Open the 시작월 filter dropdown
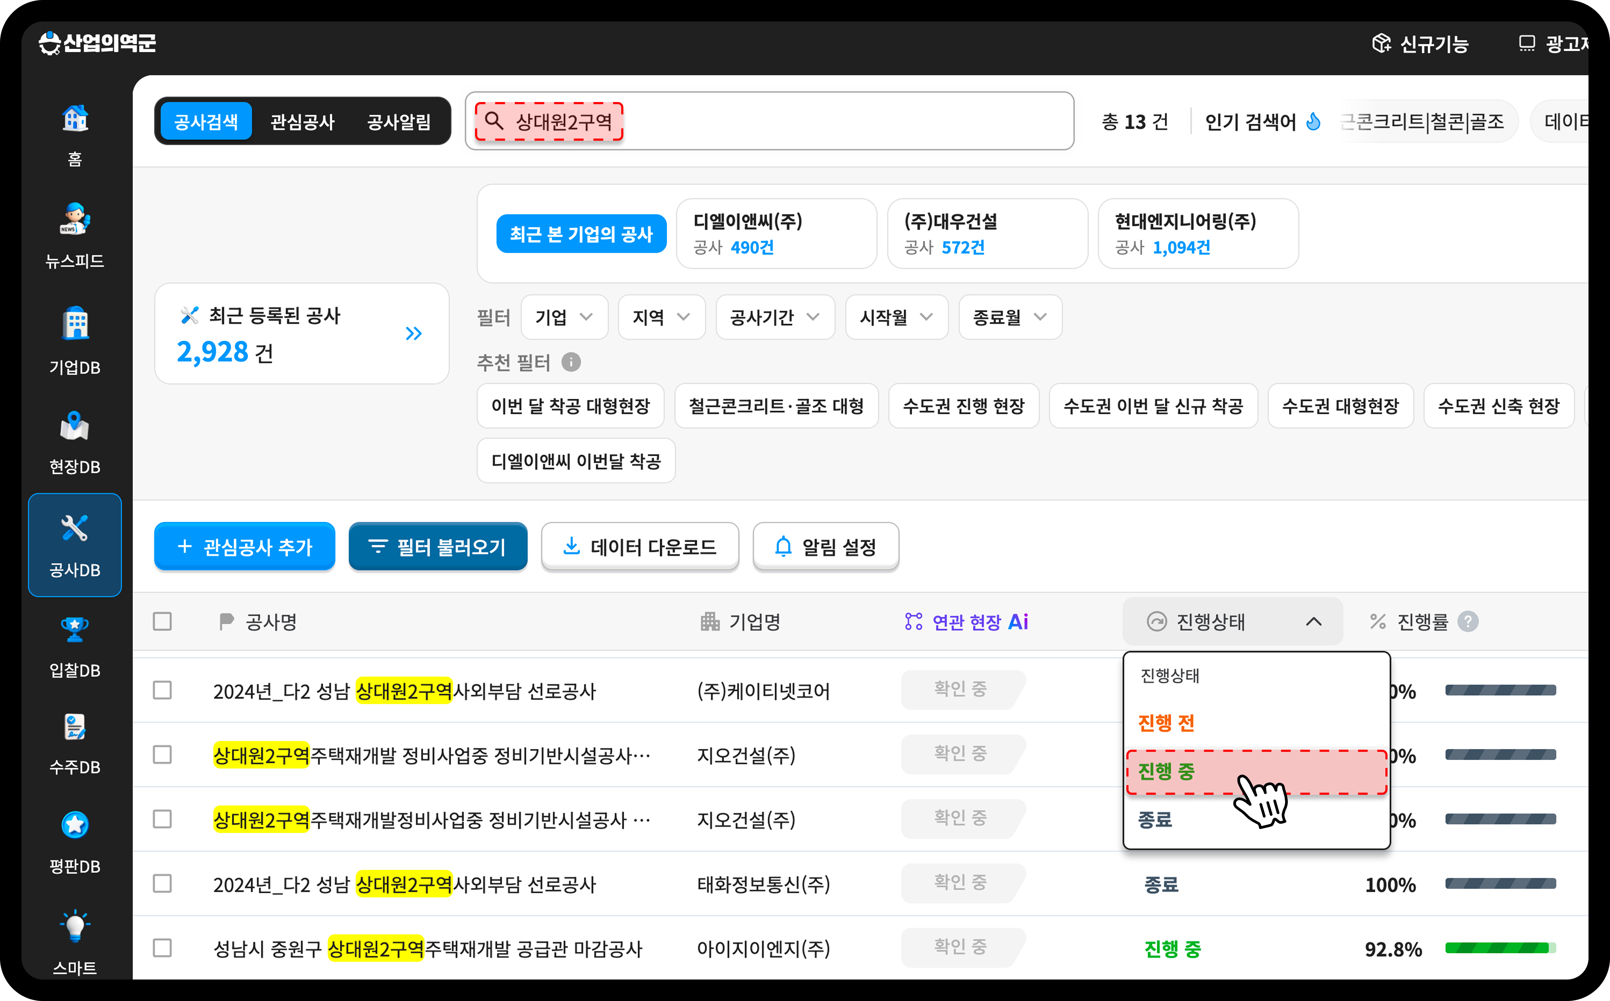Screen dimensions: 1610x1001 (x=897, y=317)
